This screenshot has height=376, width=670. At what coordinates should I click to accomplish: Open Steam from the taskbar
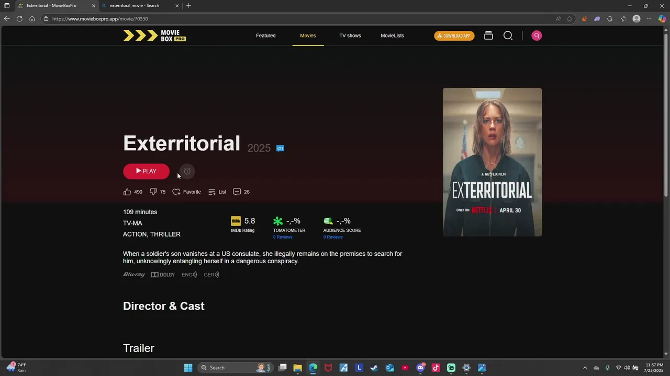pyautogui.click(x=374, y=368)
